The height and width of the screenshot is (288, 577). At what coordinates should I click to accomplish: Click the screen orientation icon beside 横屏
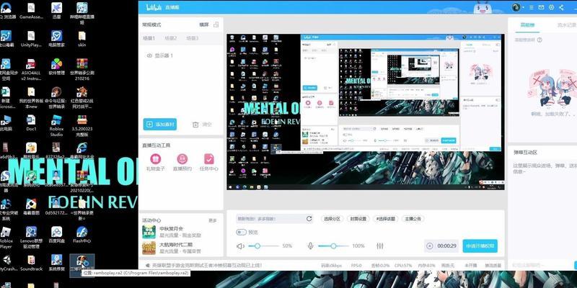[x=216, y=24]
